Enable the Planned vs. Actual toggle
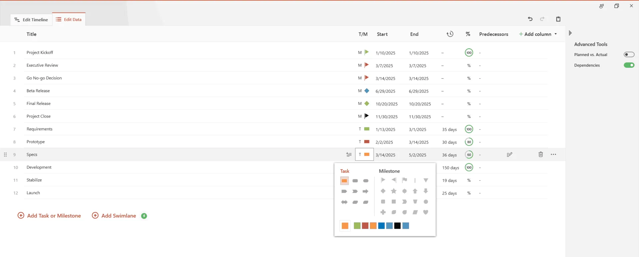The width and height of the screenshot is (639, 257). (x=629, y=54)
